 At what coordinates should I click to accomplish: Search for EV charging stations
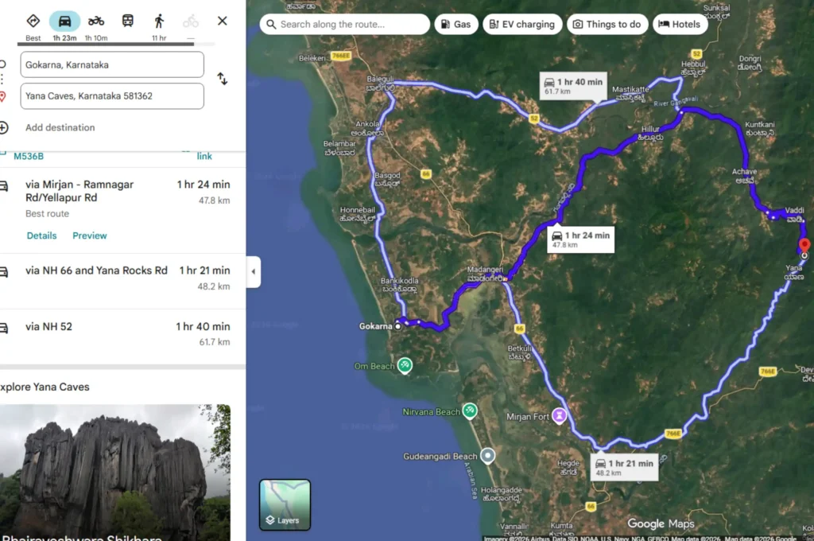(522, 24)
